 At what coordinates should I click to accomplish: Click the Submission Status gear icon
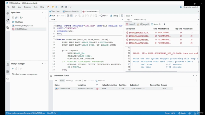point(51,76)
